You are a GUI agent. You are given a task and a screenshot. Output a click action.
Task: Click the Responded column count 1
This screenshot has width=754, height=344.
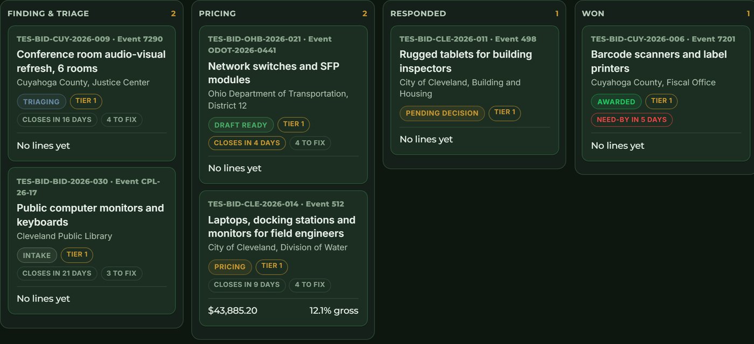(557, 13)
